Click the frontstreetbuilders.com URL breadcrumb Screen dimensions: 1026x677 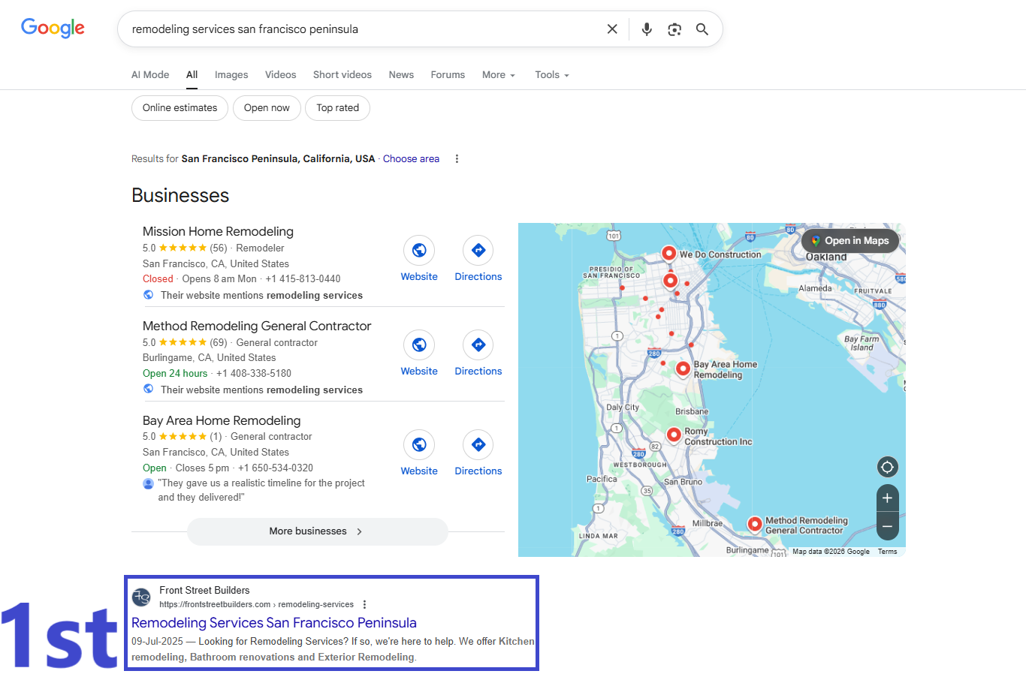256,605
